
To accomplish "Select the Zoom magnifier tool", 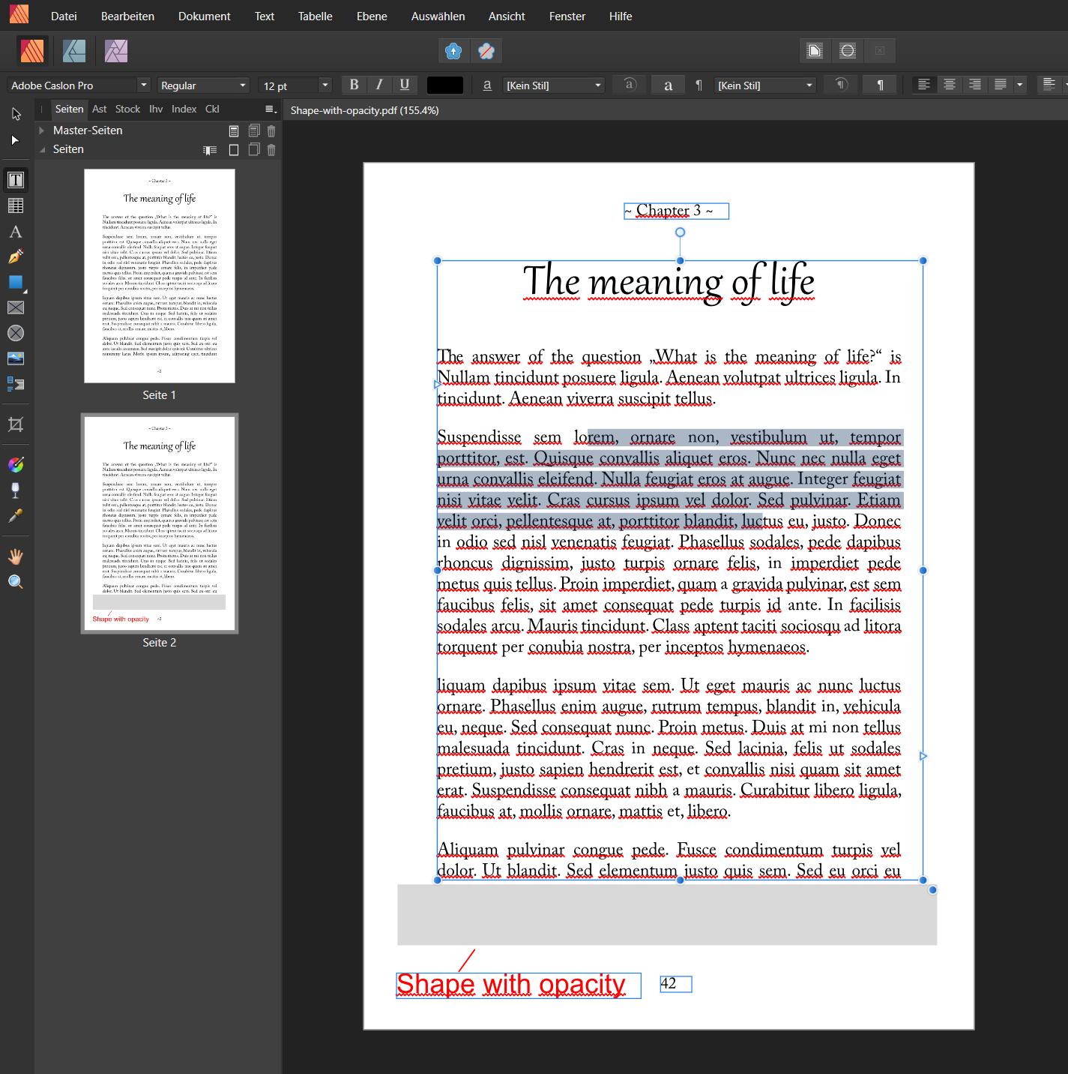I will (16, 582).
